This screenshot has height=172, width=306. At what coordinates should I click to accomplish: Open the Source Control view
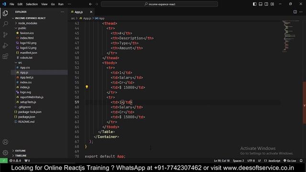click(5, 35)
